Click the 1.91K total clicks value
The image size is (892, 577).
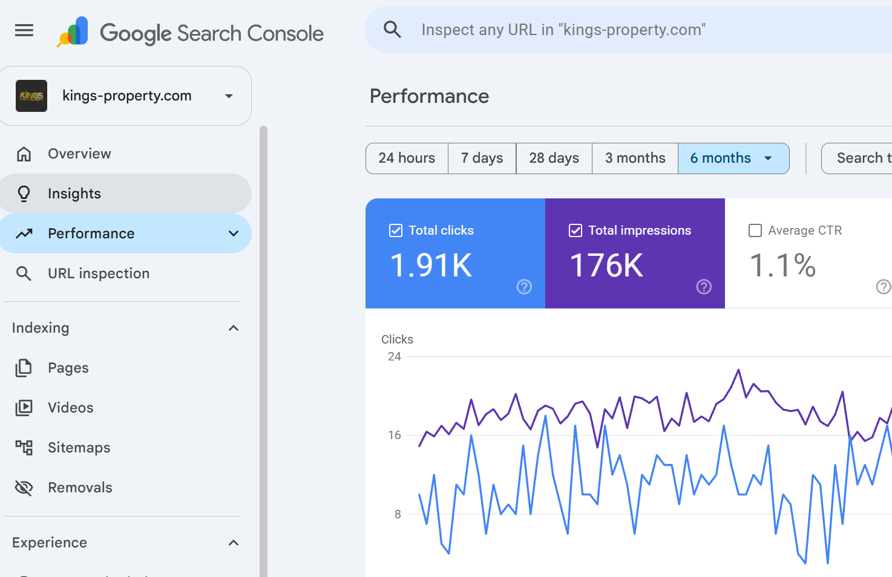pyautogui.click(x=431, y=266)
